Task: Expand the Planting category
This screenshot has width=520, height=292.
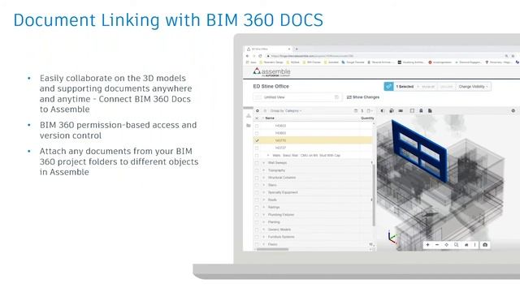Action: point(264,222)
